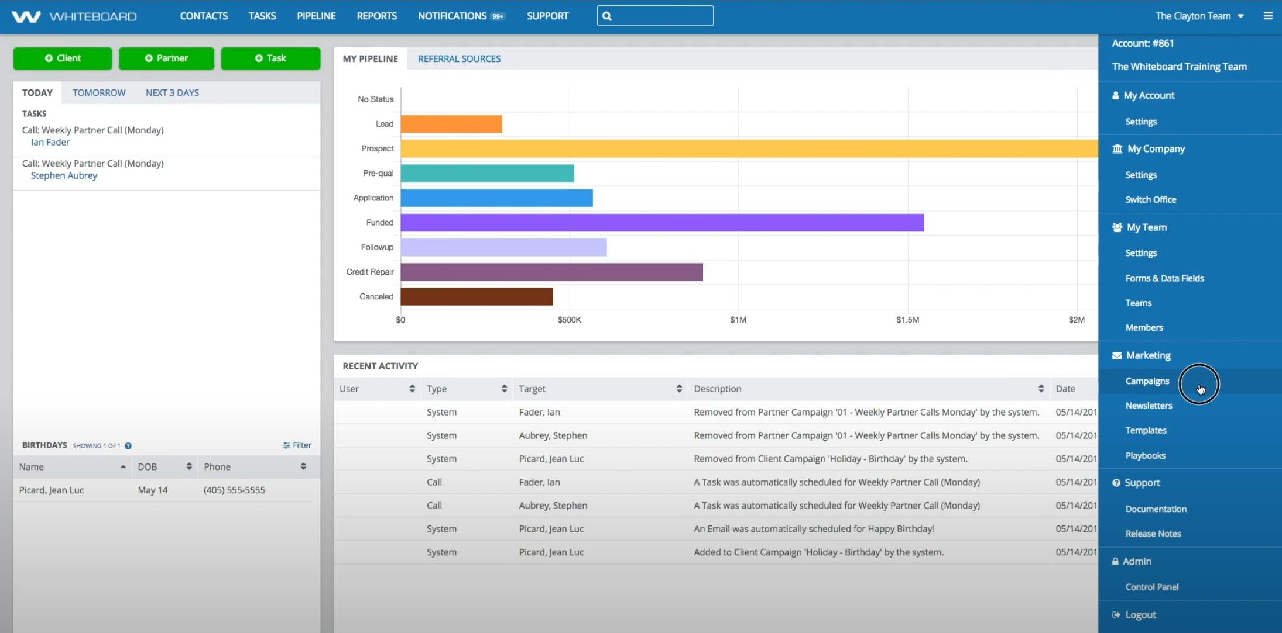Open Release Notes link

[1153, 534]
